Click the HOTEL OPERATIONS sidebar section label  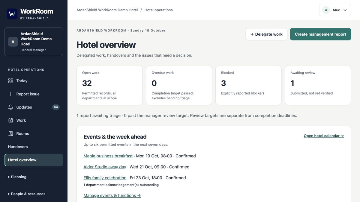pyautogui.click(x=26, y=70)
